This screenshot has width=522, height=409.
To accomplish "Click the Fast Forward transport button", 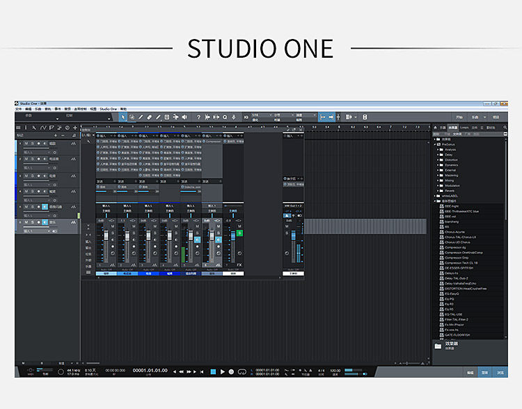I will pos(189,371).
